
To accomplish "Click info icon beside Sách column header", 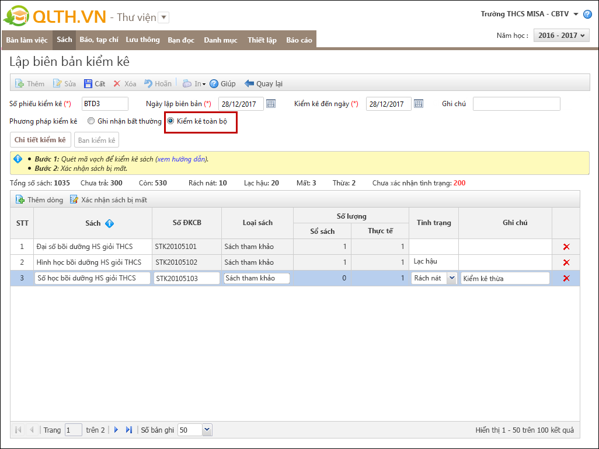I will (x=109, y=223).
